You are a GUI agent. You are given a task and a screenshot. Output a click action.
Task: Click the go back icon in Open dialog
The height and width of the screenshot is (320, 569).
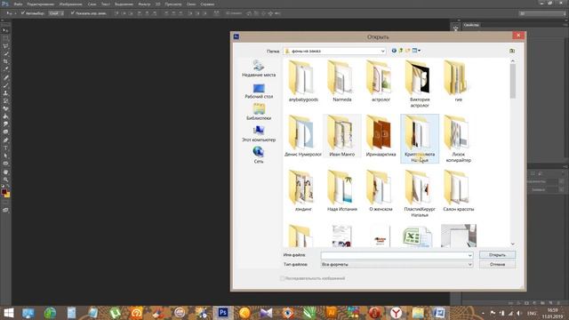[394, 51]
